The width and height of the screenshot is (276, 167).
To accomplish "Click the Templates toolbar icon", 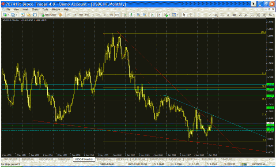I will pos(174,15).
